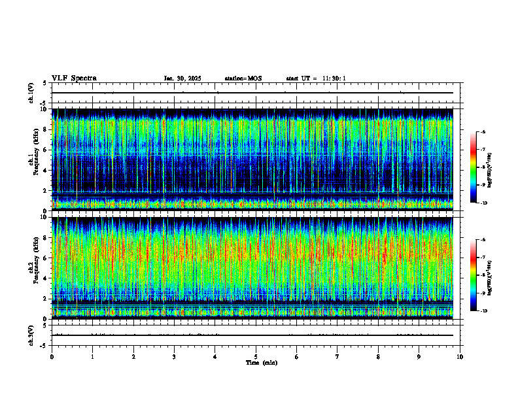Select the date text "Jan. 30, 2025"

[x=182, y=78]
